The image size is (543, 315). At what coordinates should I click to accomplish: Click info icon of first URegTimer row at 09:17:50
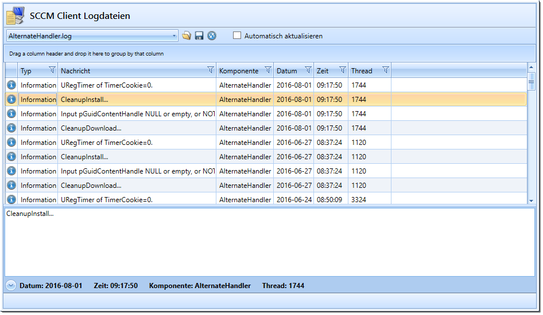click(x=11, y=85)
